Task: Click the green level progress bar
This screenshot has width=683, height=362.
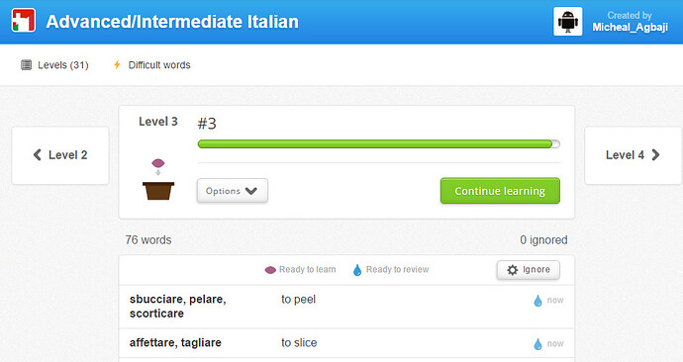Action: point(378,144)
